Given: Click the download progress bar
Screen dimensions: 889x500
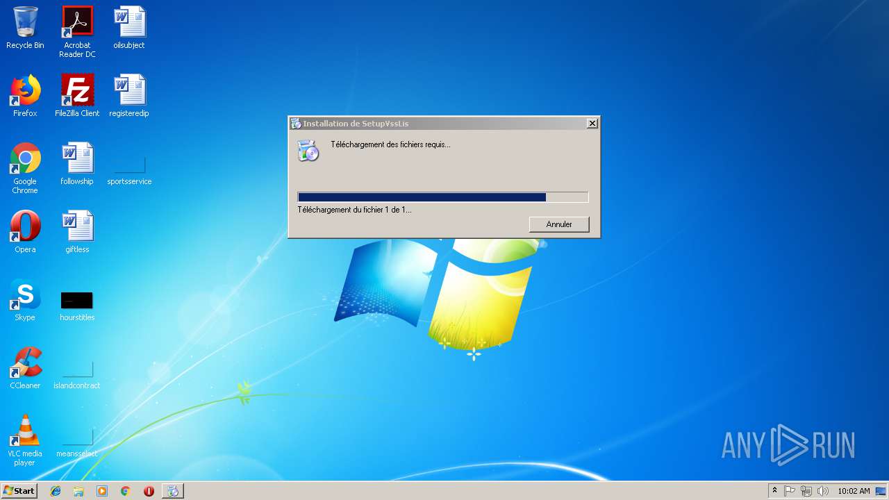Looking at the screenshot, I should point(443,197).
